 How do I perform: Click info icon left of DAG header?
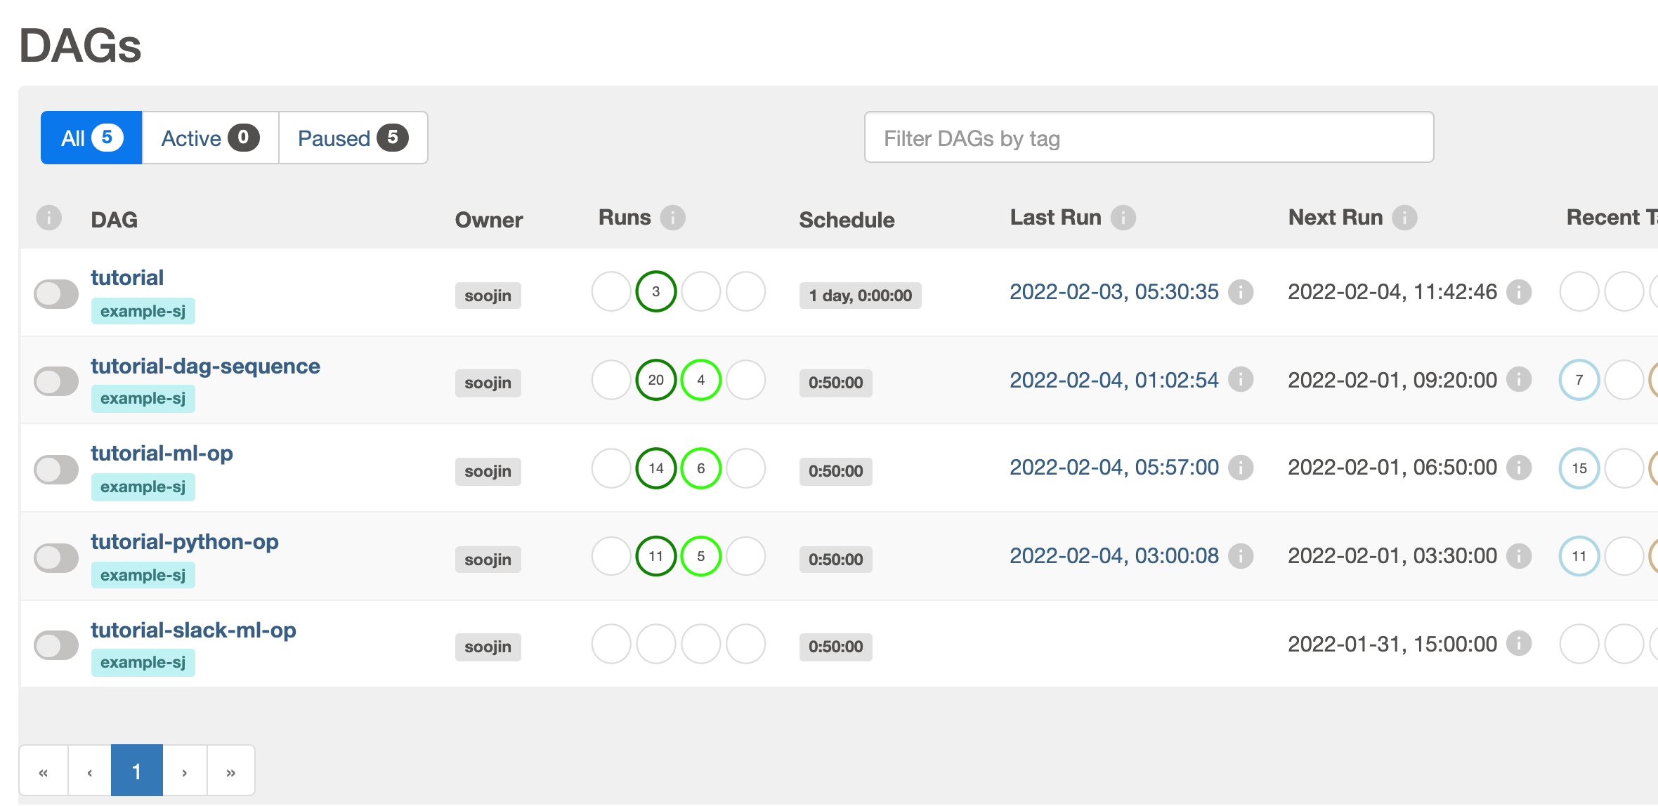[x=49, y=218]
